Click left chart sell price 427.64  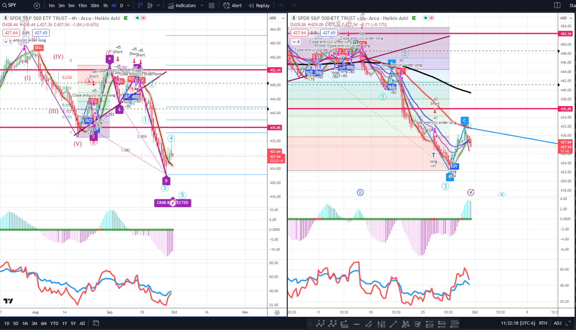11,33
